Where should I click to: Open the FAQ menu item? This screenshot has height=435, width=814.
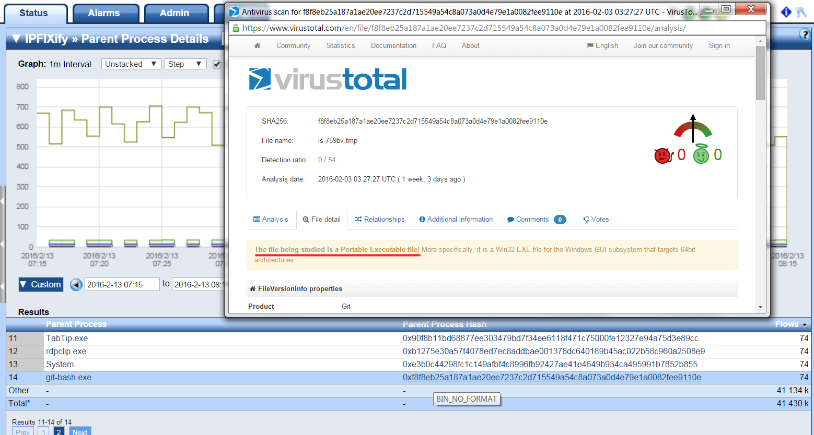tap(439, 46)
